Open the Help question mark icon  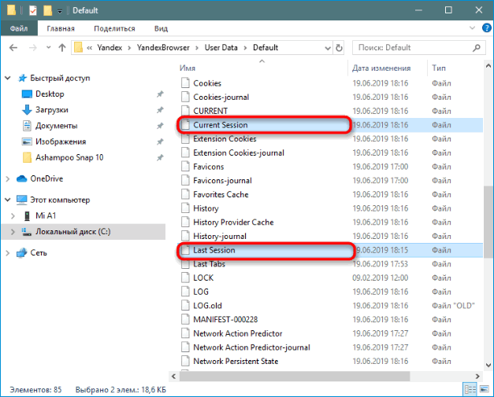point(481,28)
